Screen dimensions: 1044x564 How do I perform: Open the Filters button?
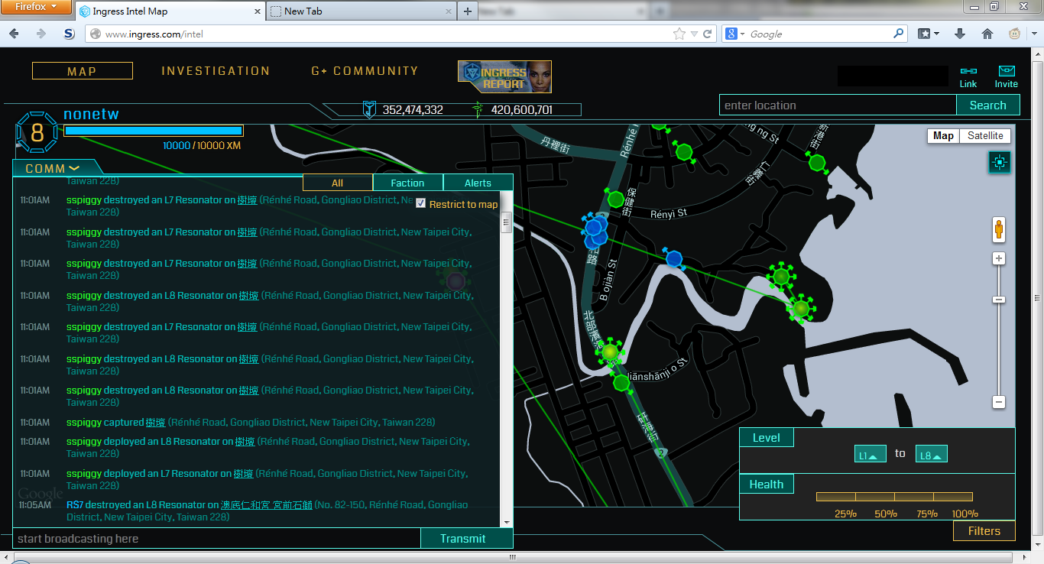(x=984, y=531)
